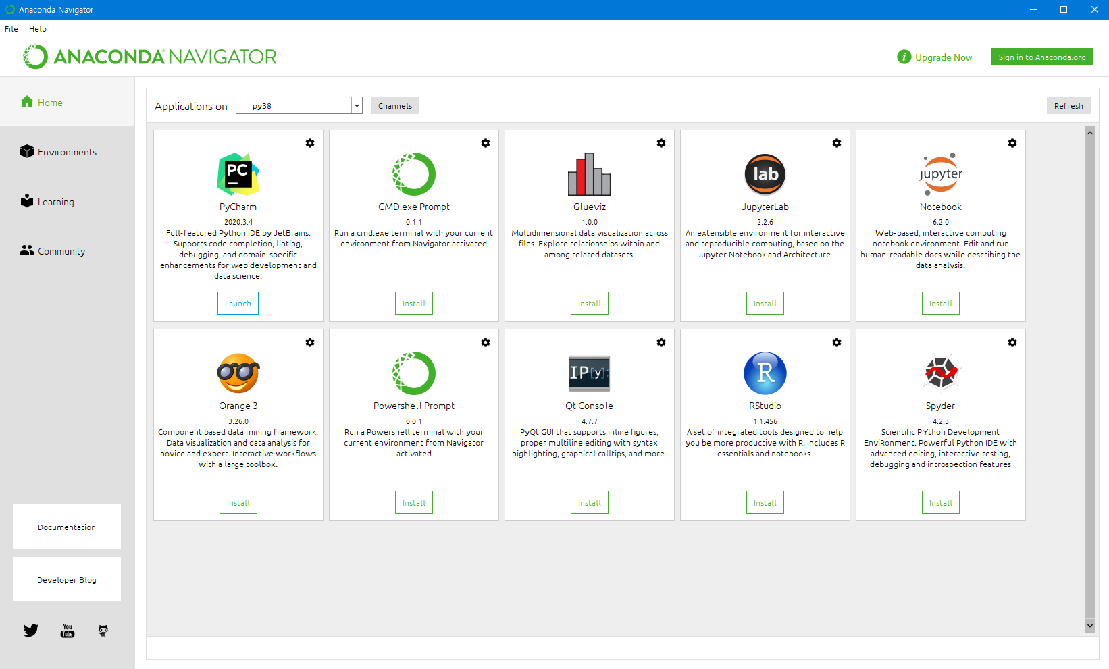Image resolution: width=1109 pixels, height=669 pixels.
Task: Open the YouTube link icon
Action: coord(68,631)
